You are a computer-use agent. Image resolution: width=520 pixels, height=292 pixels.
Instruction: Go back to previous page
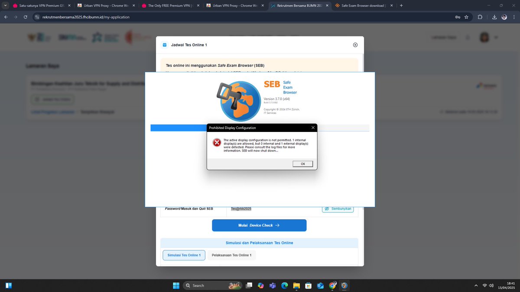click(6, 17)
